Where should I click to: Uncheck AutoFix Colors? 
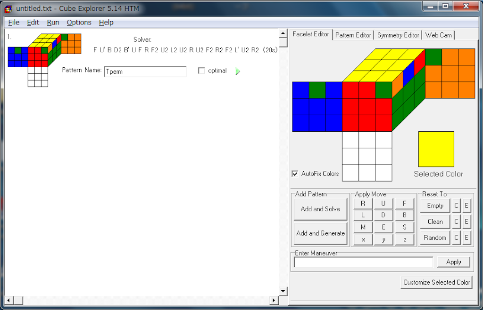click(295, 174)
